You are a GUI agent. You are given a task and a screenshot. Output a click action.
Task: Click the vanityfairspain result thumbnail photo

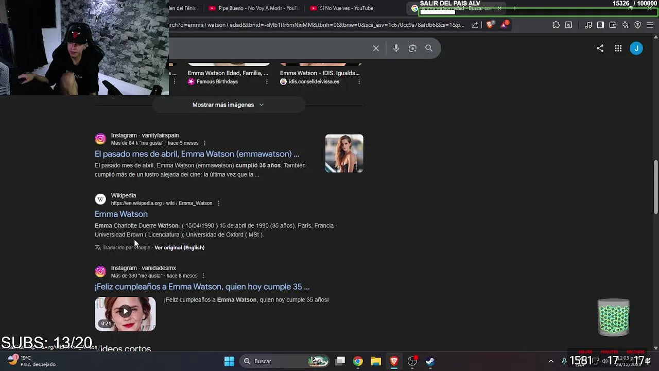[x=344, y=154]
